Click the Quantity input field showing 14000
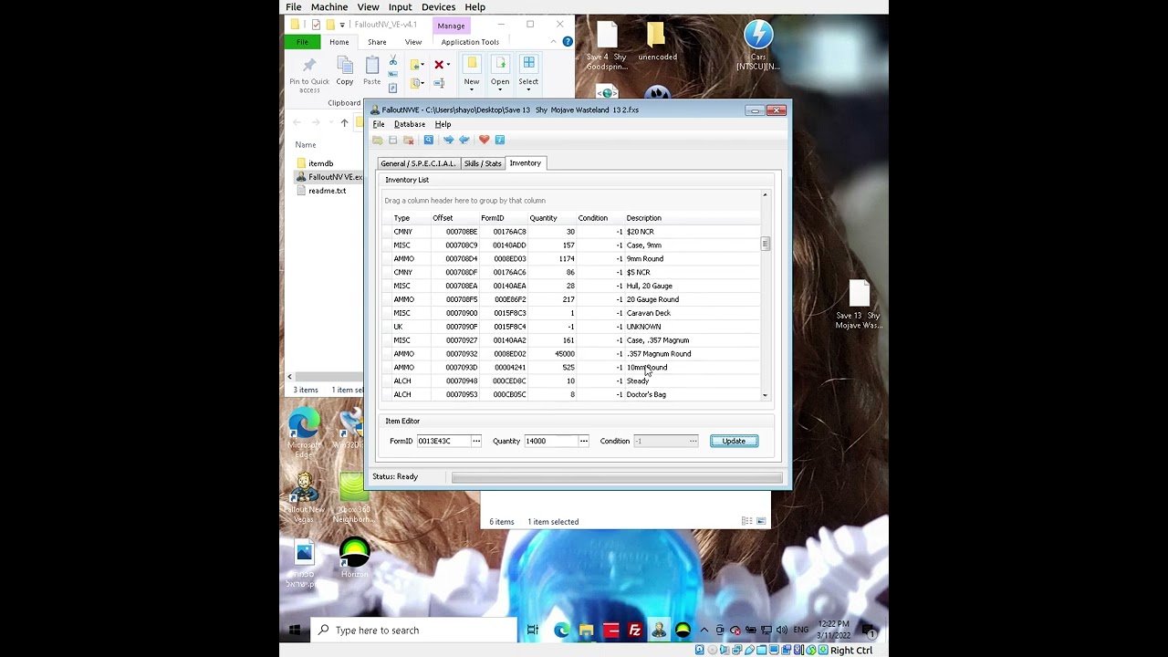Screen dimensions: 1168x657 (551, 441)
